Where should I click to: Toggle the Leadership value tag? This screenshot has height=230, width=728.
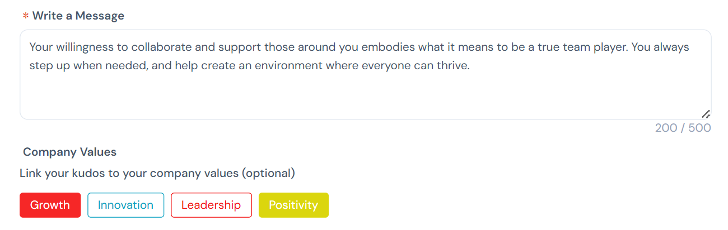tap(211, 205)
